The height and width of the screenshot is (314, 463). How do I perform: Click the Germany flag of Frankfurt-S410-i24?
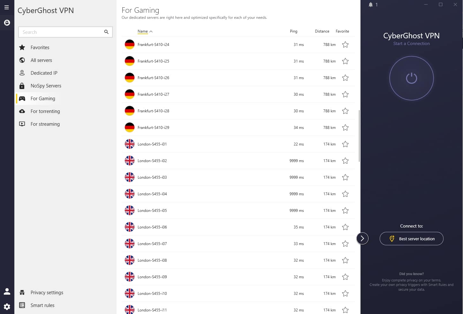[x=129, y=45]
